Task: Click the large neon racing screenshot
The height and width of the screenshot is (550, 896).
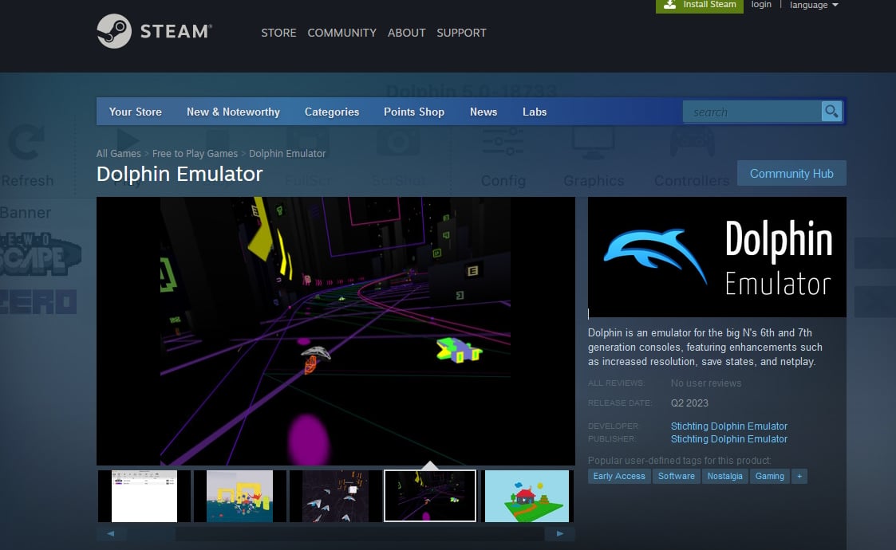Action: [x=335, y=332]
